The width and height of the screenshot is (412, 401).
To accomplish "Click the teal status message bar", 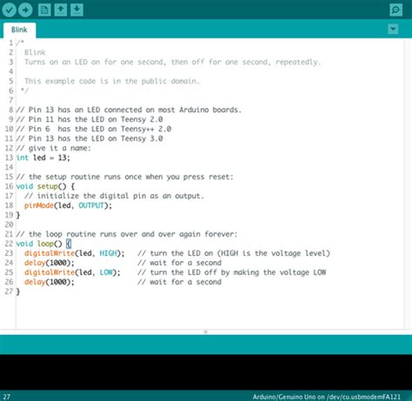I will 206,344.
